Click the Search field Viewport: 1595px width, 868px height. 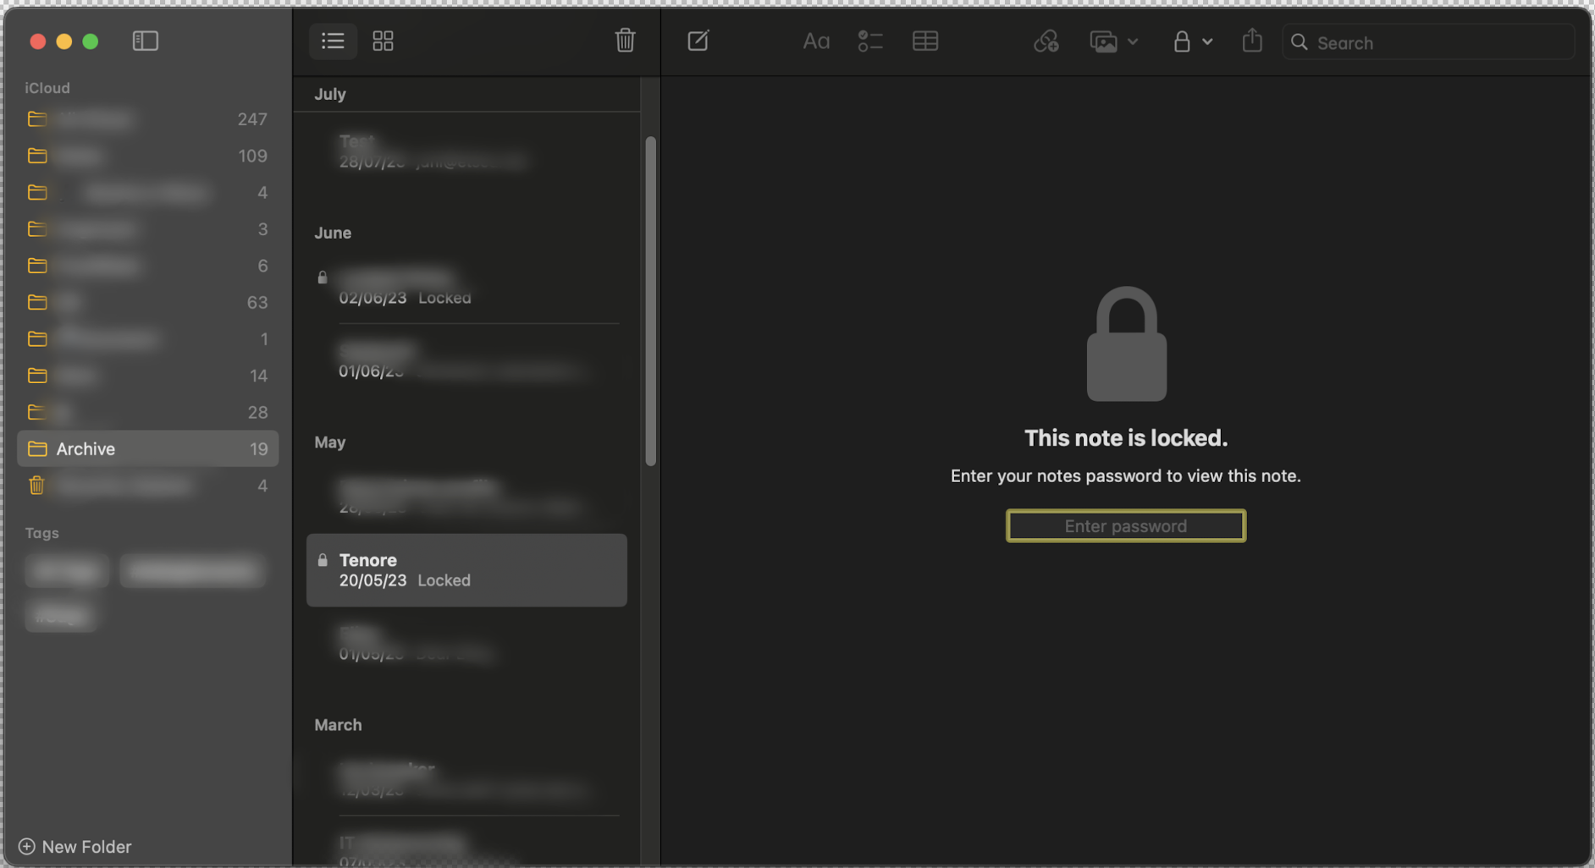1428,42
